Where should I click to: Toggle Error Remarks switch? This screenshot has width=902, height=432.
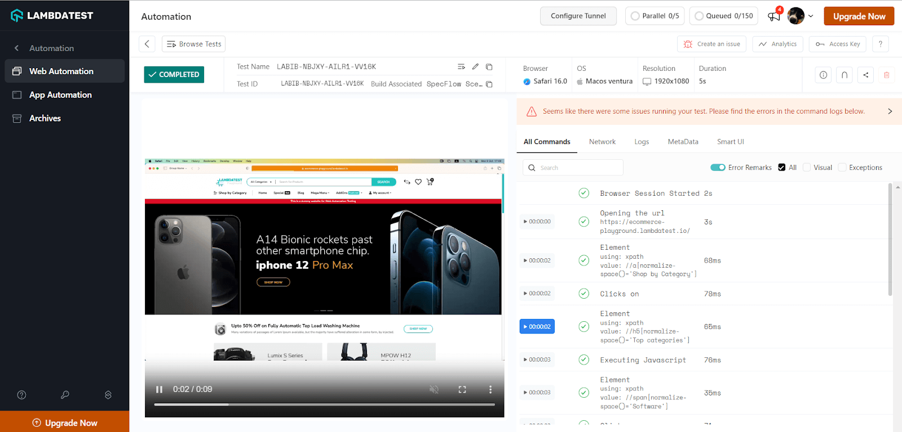718,168
